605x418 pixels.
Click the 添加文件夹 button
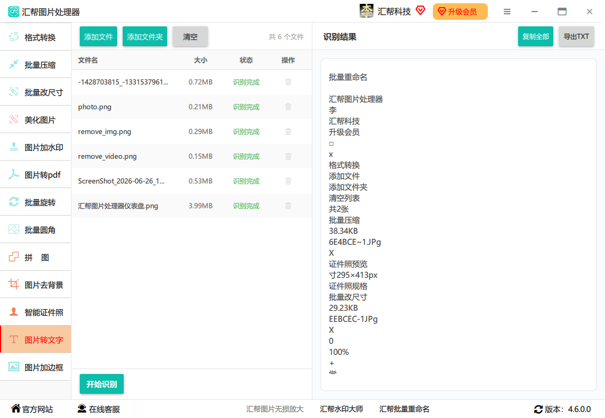tap(145, 37)
